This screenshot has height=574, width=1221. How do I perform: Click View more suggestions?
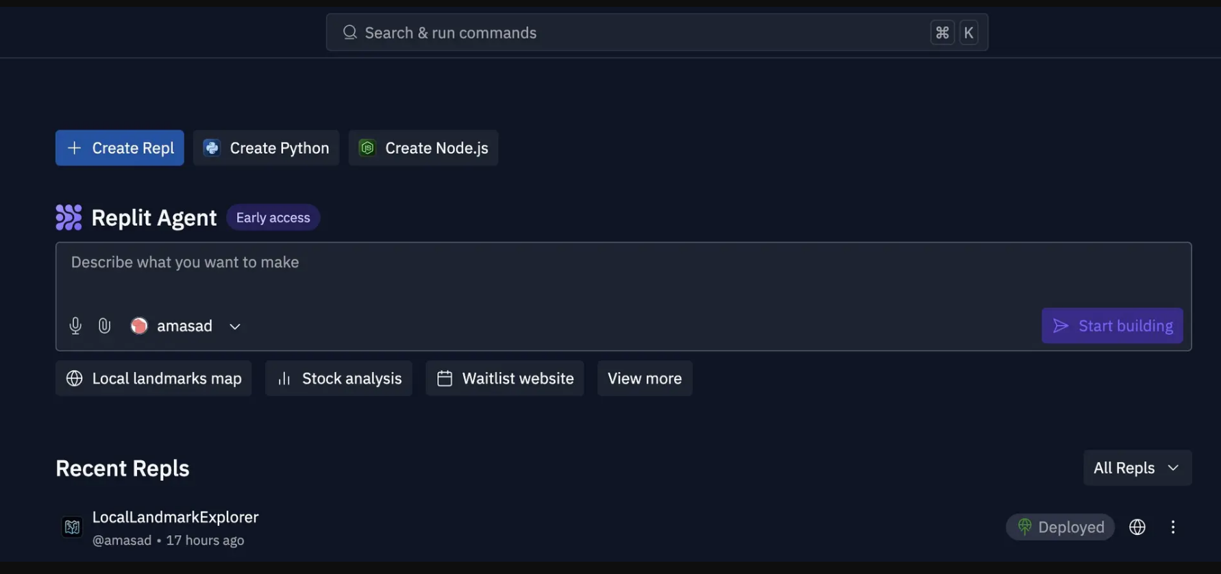click(645, 378)
